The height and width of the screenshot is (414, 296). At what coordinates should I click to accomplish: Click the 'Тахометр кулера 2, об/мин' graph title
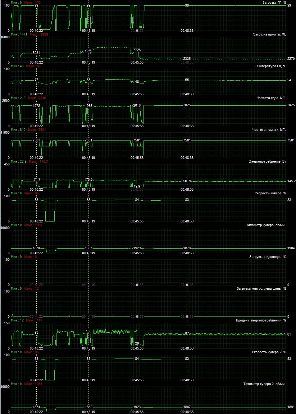(x=265, y=384)
